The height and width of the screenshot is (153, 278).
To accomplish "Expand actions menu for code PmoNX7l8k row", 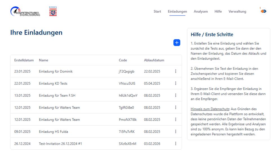I will (176, 120).
